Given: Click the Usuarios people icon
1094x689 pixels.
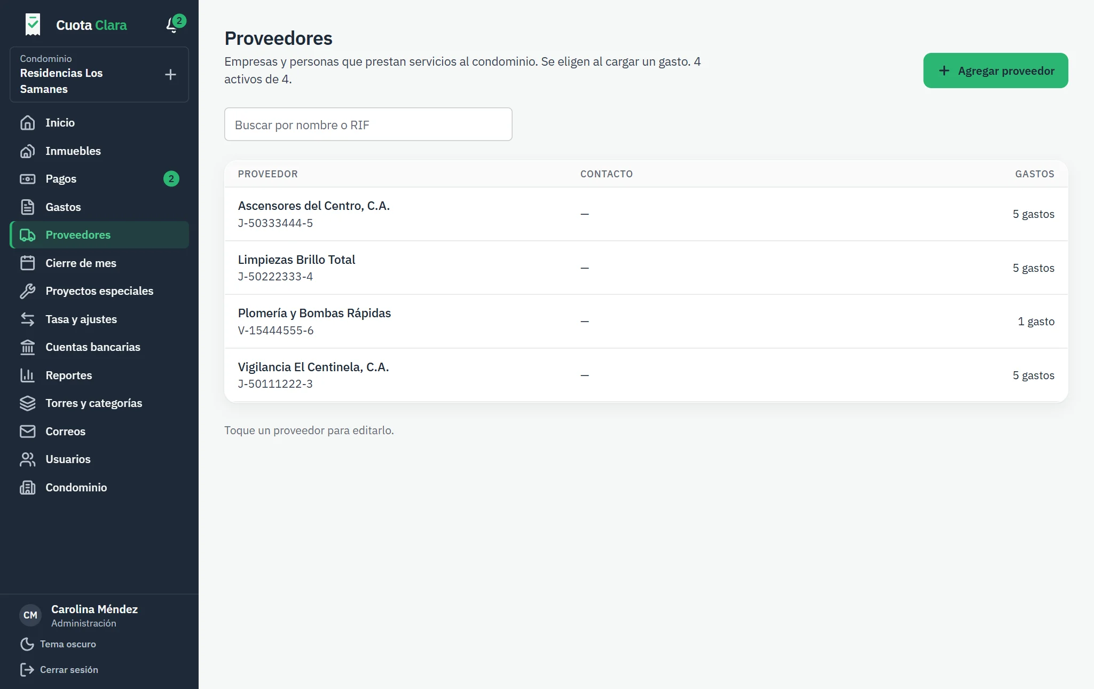Looking at the screenshot, I should 28,459.
